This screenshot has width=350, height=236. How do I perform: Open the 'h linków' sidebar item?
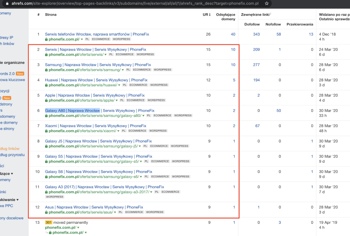[7, 44]
